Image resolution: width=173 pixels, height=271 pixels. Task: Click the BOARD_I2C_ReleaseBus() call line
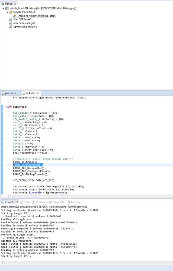point(29,168)
